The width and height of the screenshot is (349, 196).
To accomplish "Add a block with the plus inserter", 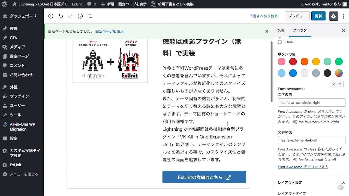I will tap(51, 16).
